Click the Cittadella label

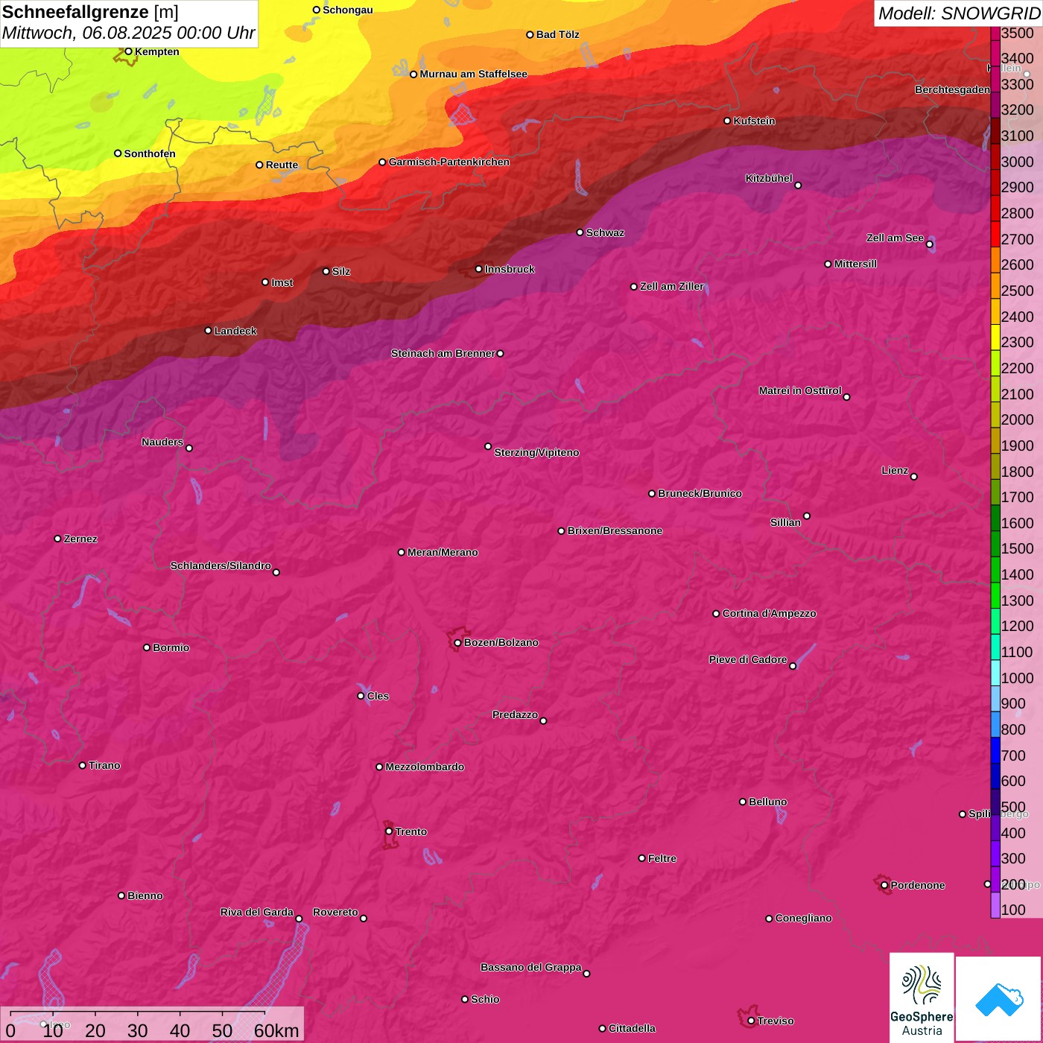tap(632, 1028)
